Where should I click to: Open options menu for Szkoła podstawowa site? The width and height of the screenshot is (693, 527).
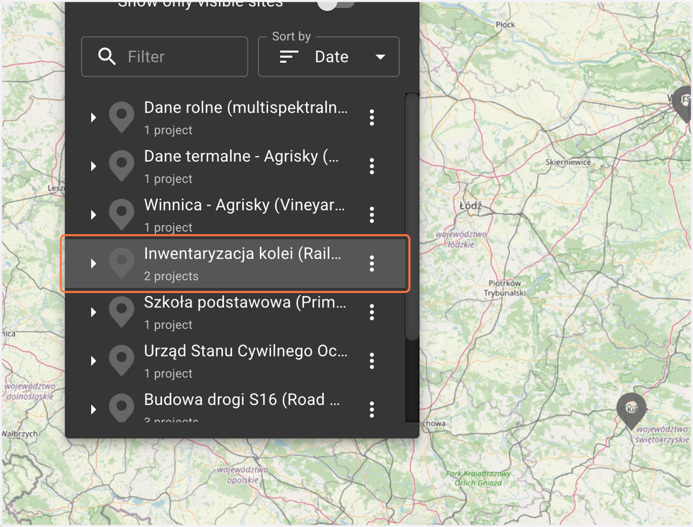[372, 313]
